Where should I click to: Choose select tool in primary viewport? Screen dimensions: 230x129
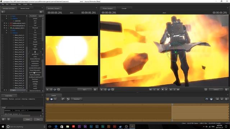101,90
